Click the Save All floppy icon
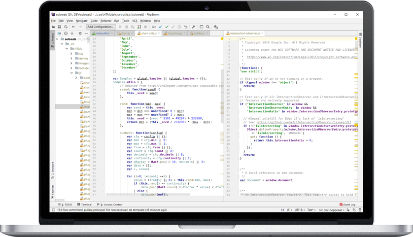The height and width of the screenshot is (237, 413). (x=60, y=27)
